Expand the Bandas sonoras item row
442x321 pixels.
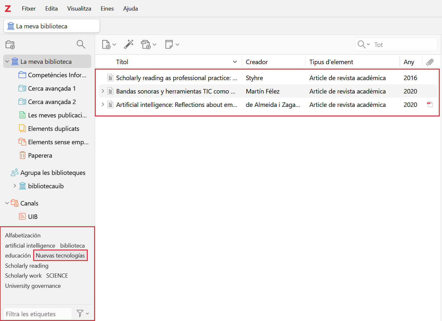(x=103, y=91)
